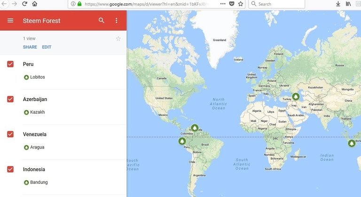Open the three-dot options menu in header

point(117,21)
